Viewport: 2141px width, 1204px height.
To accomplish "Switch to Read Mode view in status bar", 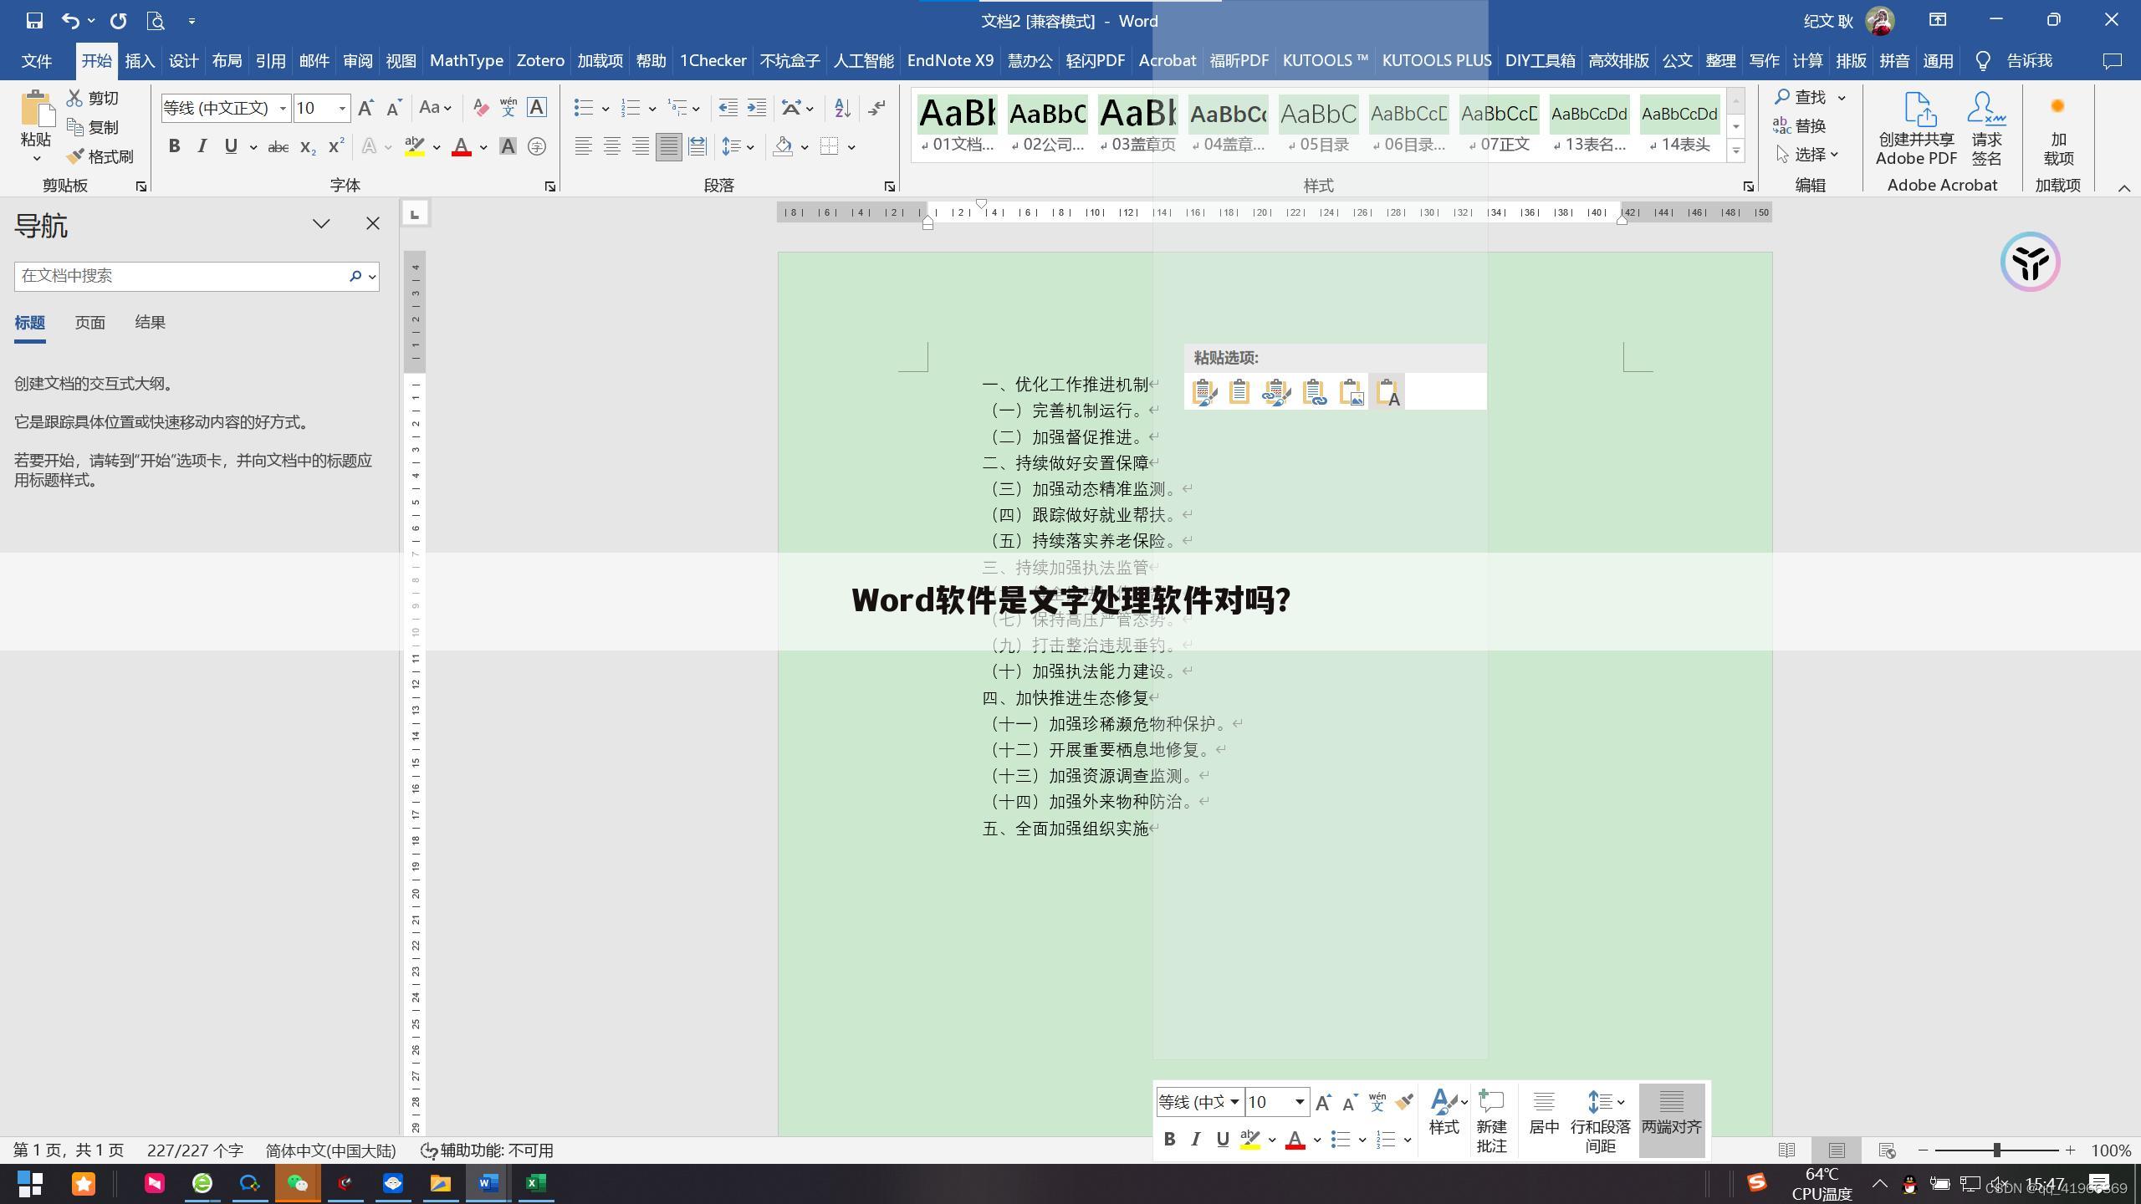I will [x=1786, y=1151].
